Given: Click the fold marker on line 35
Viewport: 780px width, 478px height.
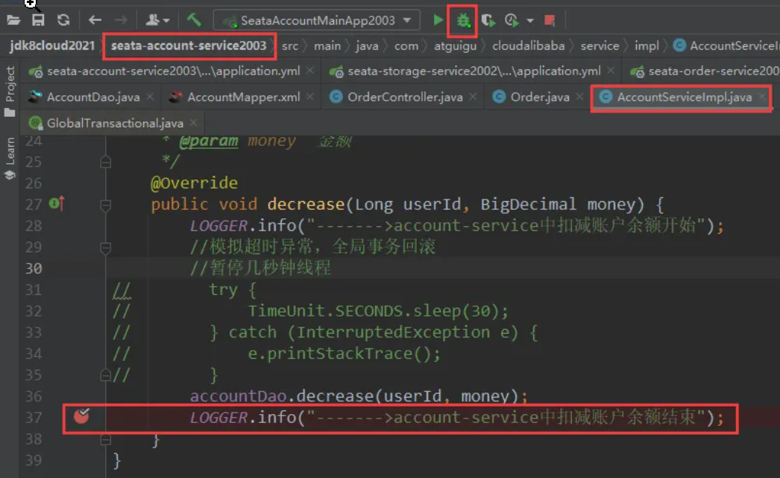Looking at the screenshot, I should (105, 375).
